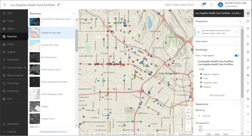Open the Add menu
Viewport: 252px width, 136px height.
(x=14, y=13)
